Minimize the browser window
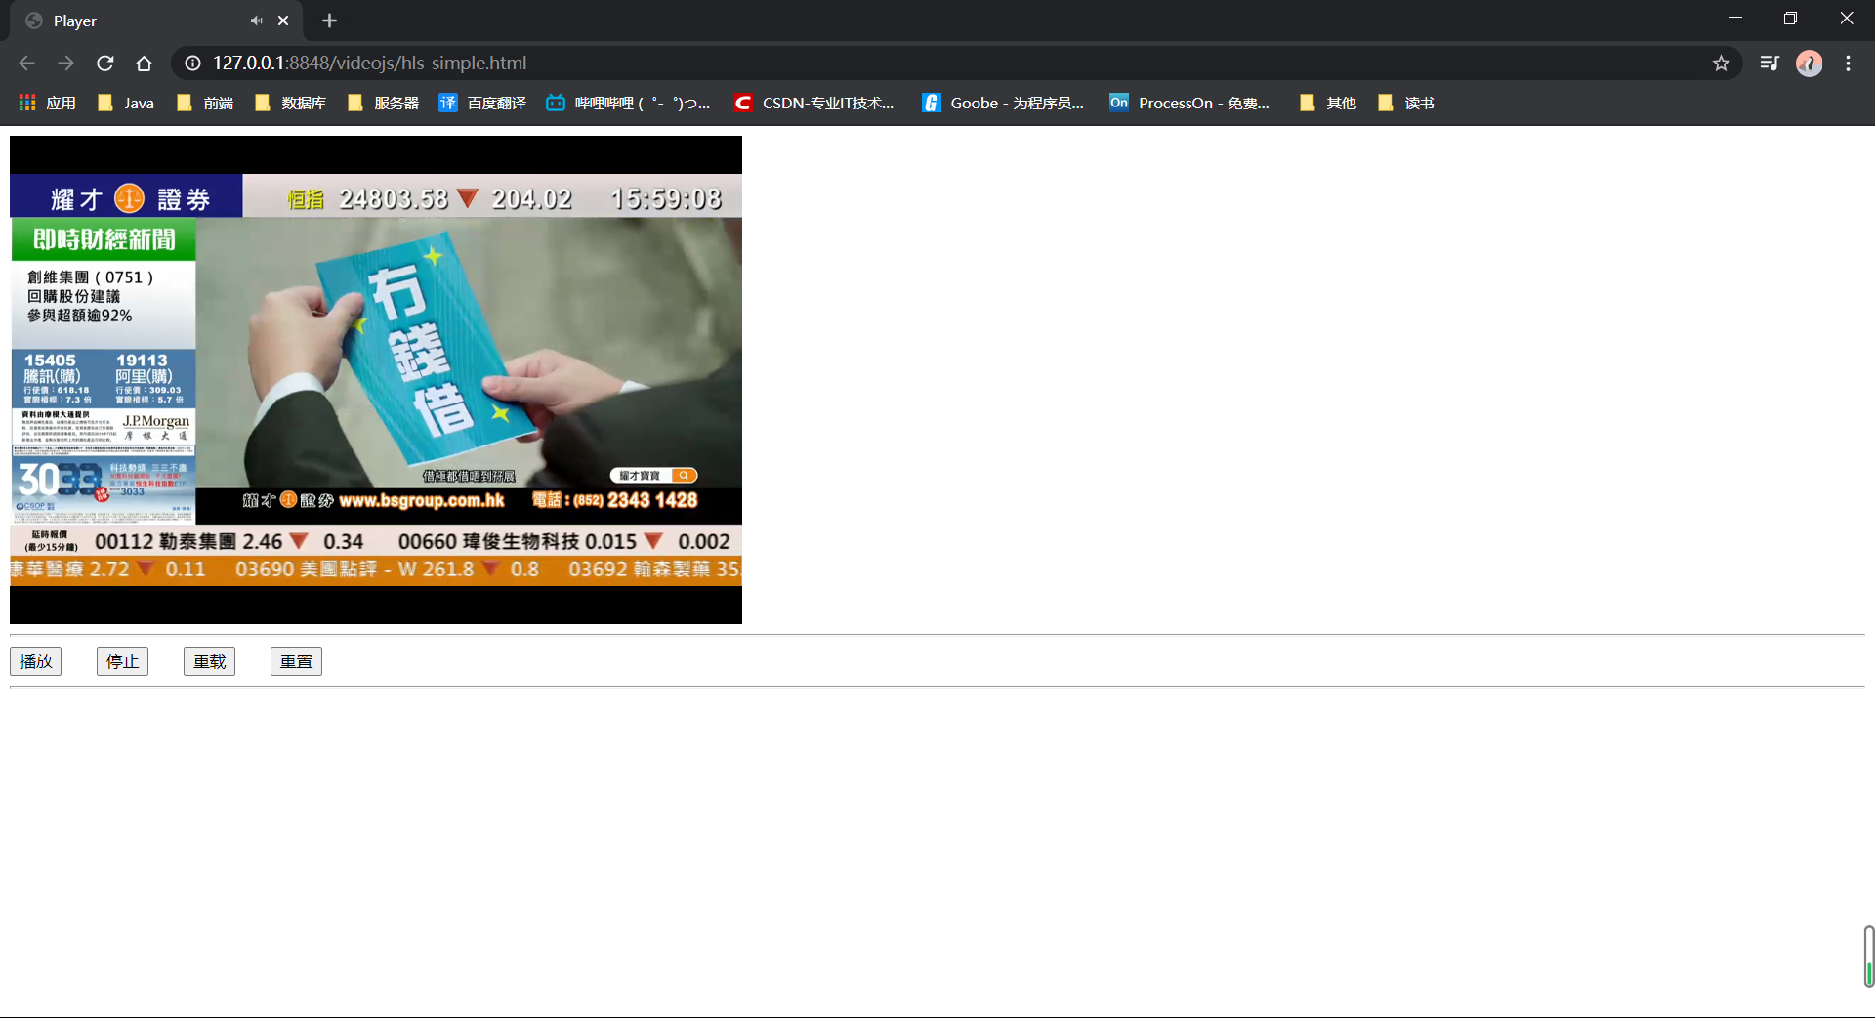The image size is (1875, 1018). (1735, 19)
